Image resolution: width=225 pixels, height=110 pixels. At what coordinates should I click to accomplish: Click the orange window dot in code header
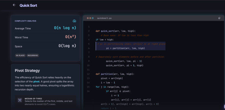tap(90, 18)
